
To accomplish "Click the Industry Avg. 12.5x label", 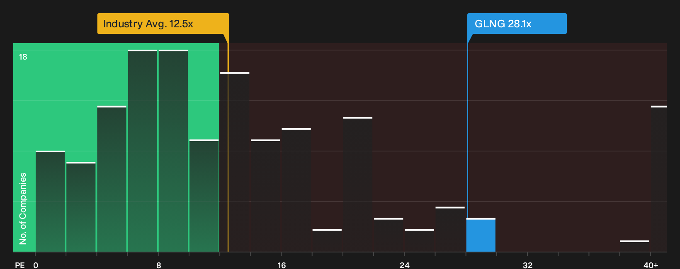I will pyautogui.click(x=163, y=24).
